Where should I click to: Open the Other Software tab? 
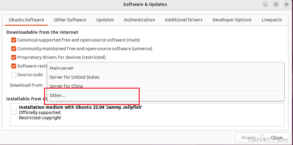(x=70, y=20)
